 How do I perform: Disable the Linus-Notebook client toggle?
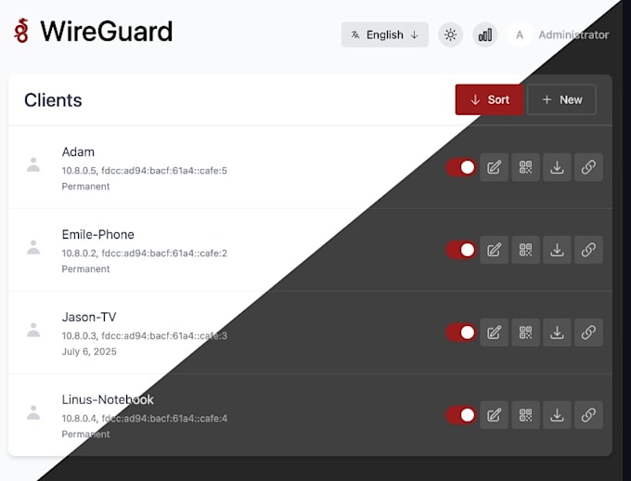(461, 415)
